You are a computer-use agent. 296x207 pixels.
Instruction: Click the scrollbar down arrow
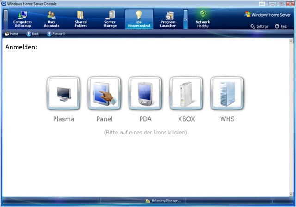point(291,194)
